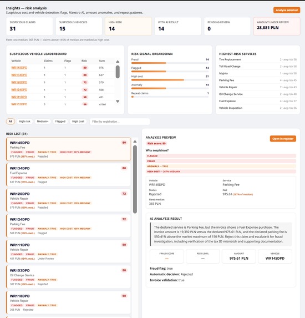Viewport: 305px width, 318px height.
Task: Select the High risk filter chip
Action: pyautogui.click(x=24, y=122)
